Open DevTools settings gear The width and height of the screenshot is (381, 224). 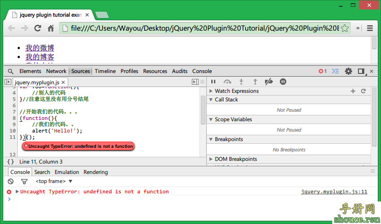click(348, 71)
